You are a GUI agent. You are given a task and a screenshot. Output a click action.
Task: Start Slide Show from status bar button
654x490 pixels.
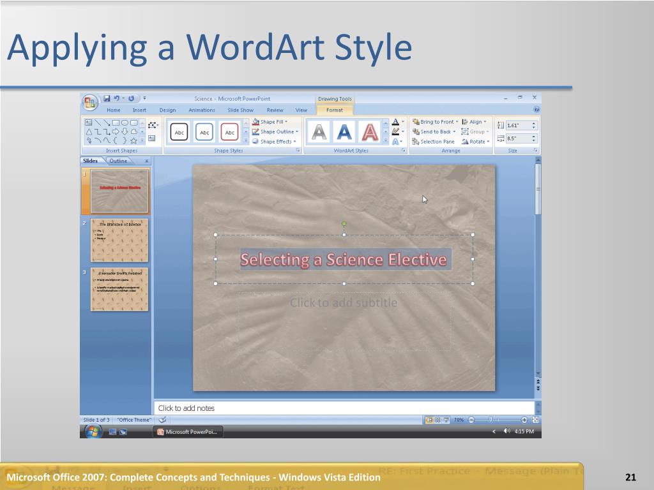click(446, 420)
